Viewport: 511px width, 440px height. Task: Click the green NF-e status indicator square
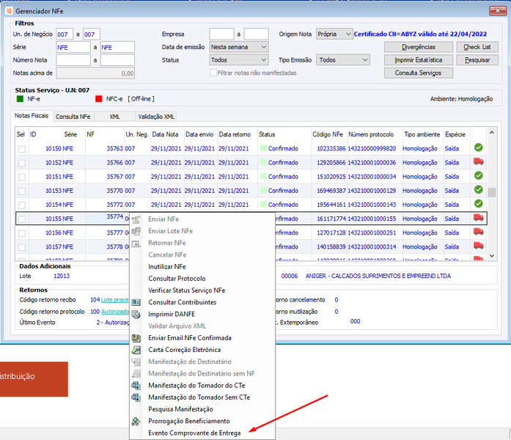(20, 99)
